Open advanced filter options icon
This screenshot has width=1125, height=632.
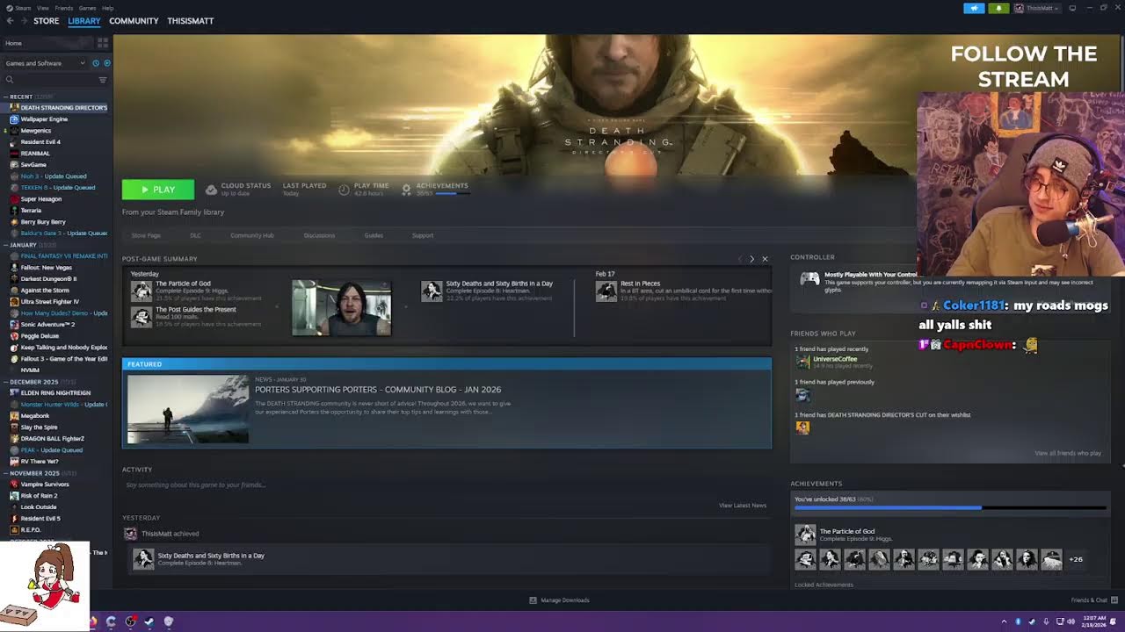(x=103, y=80)
